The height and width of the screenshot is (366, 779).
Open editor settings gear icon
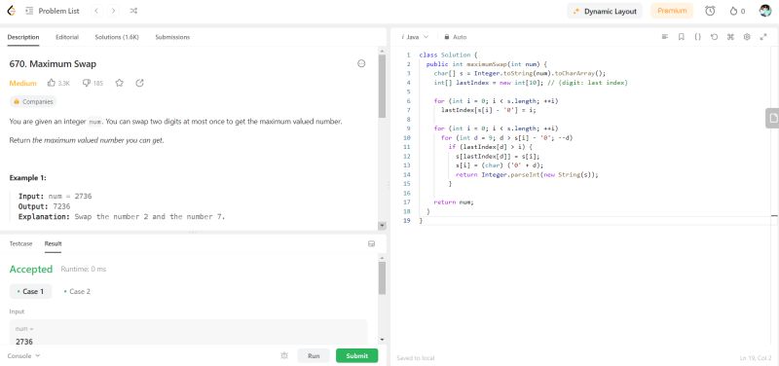(747, 37)
